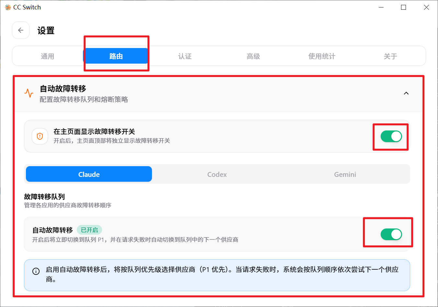The height and width of the screenshot is (307, 438).
Task: Switch to the Codex app tab
Action: [217, 174]
